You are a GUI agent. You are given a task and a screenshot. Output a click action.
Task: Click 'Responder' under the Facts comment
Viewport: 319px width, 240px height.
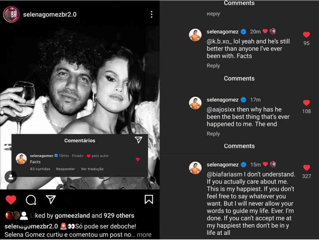(65, 169)
